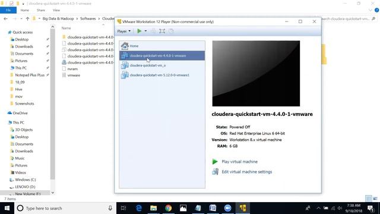Switch to details view icon in Explorer
The height and width of the screenshot is (214, 380).
(x=368, y=199)
